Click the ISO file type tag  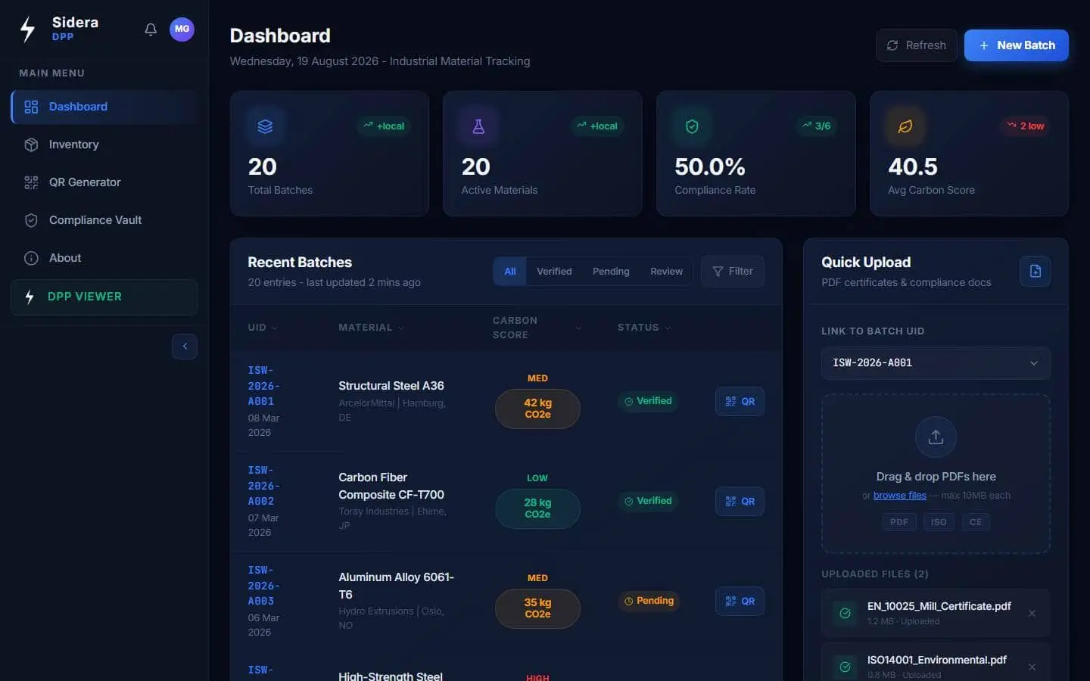(939, 522)
